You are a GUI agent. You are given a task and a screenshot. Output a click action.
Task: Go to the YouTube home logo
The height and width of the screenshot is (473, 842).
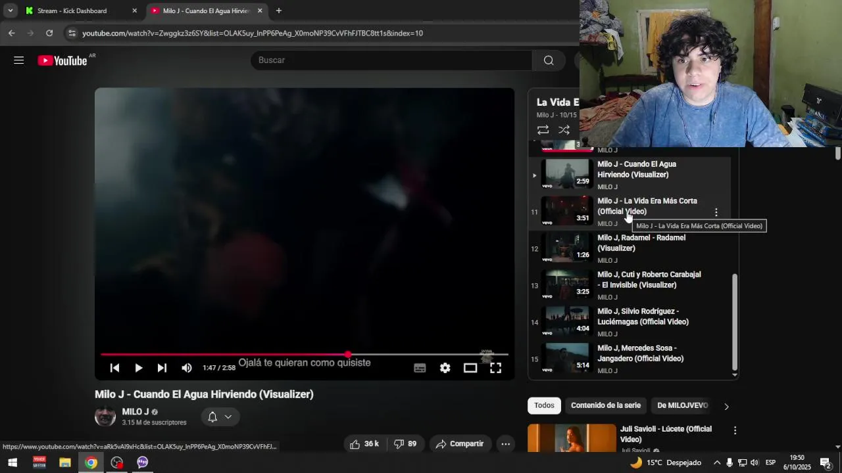pos(62,60)
